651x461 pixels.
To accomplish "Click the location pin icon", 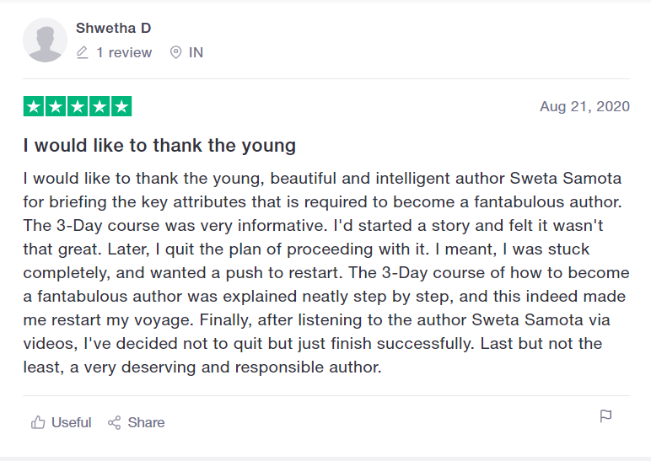I will click(175, 53).
